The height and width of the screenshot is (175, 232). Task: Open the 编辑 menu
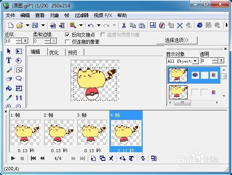click(x=25, y=15)
